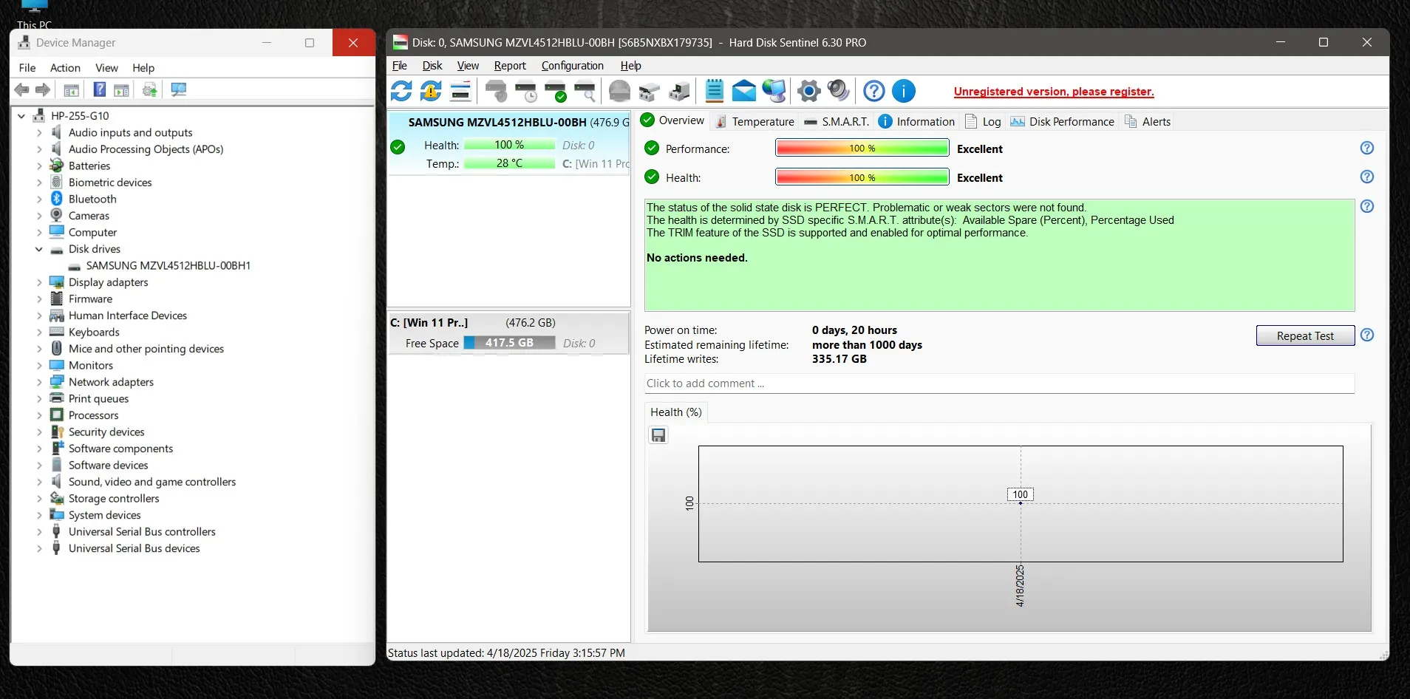Select Human Interface Devices entry

[x=128, y=316]
